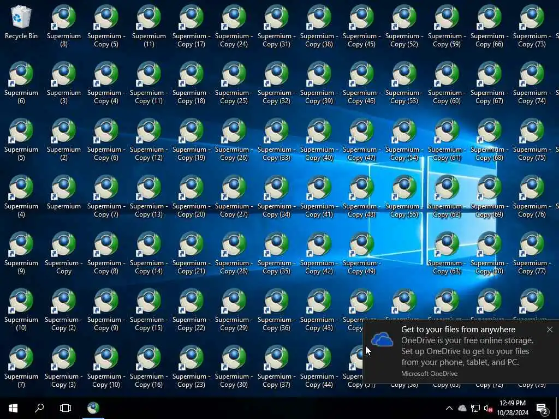Open the OneDrive 'Get to your files' notification
Image resolution: width=559 pixels, height=419 pixels.
tap(461, 351)
